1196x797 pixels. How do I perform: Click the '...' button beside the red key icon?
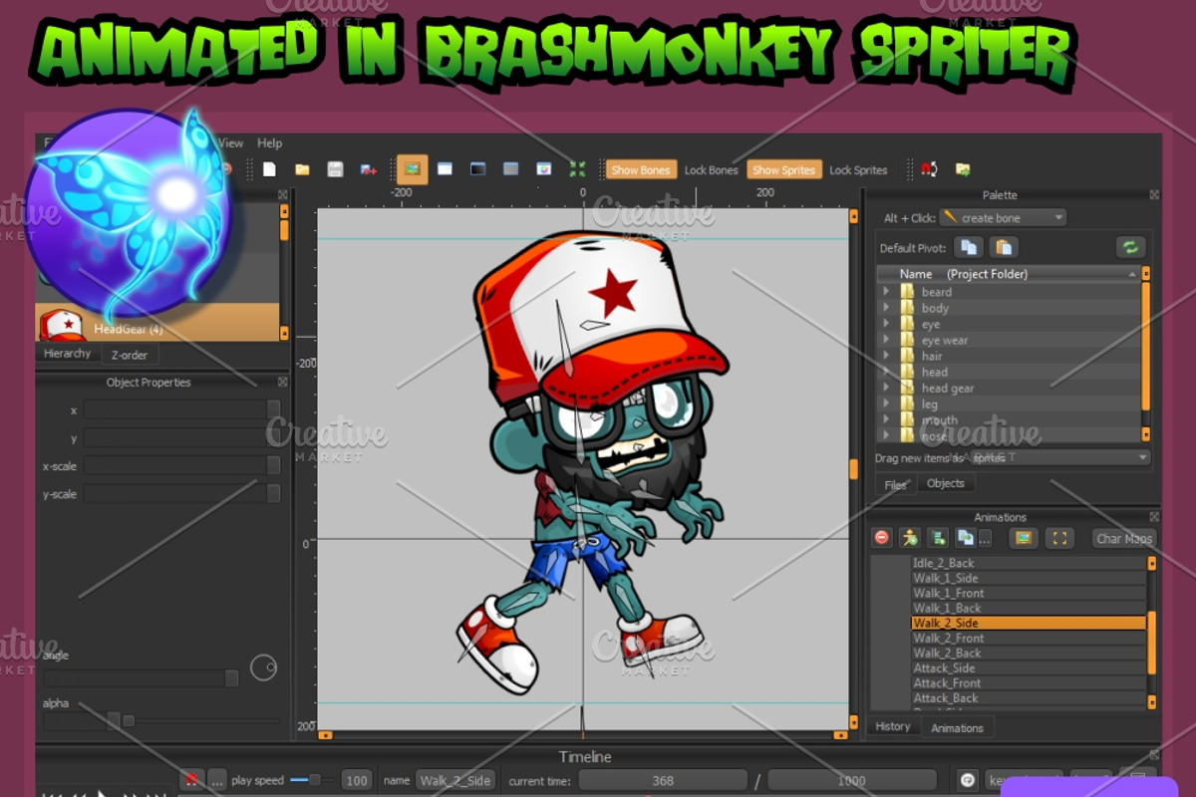coord(217,780)
